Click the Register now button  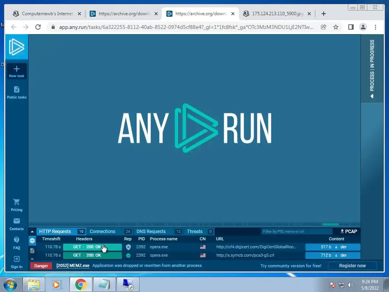[352, 266]
